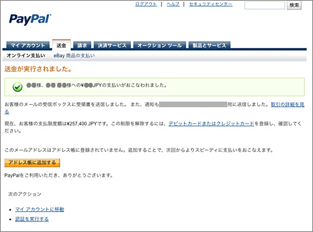Viewport: 313px width, 232px height.
Task: Go to the 決済サービス tab
Action: [112, 45]
